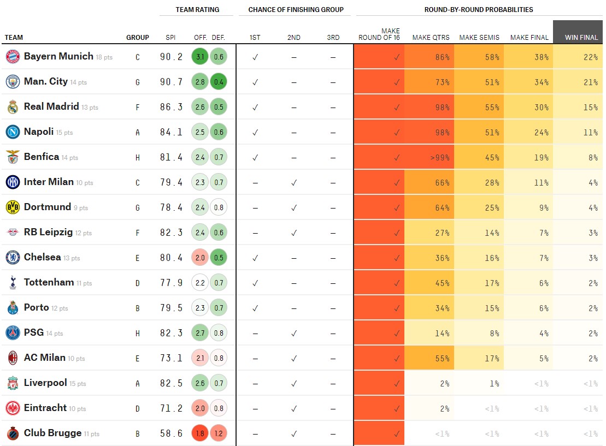Click the Inter Milan crest icon
606x446 pixels.
13,182
